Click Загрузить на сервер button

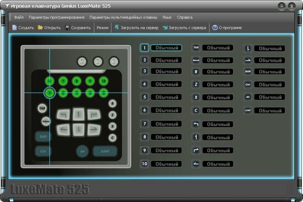coord(137,28)
